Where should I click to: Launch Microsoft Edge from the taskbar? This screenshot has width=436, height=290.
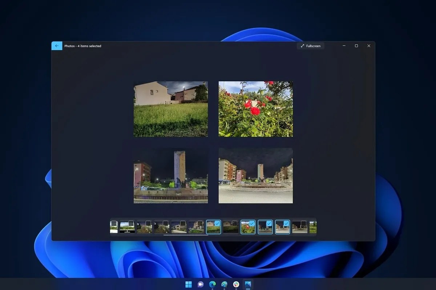pyautogui.click(x=212, y=284)
